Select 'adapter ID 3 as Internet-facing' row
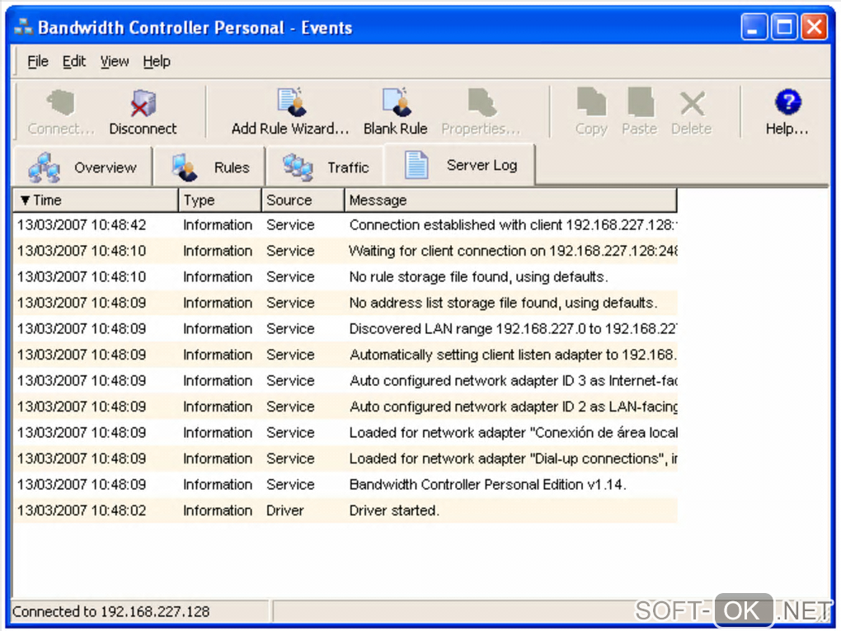Screen dimensions: 841x631 pos(345,380)
